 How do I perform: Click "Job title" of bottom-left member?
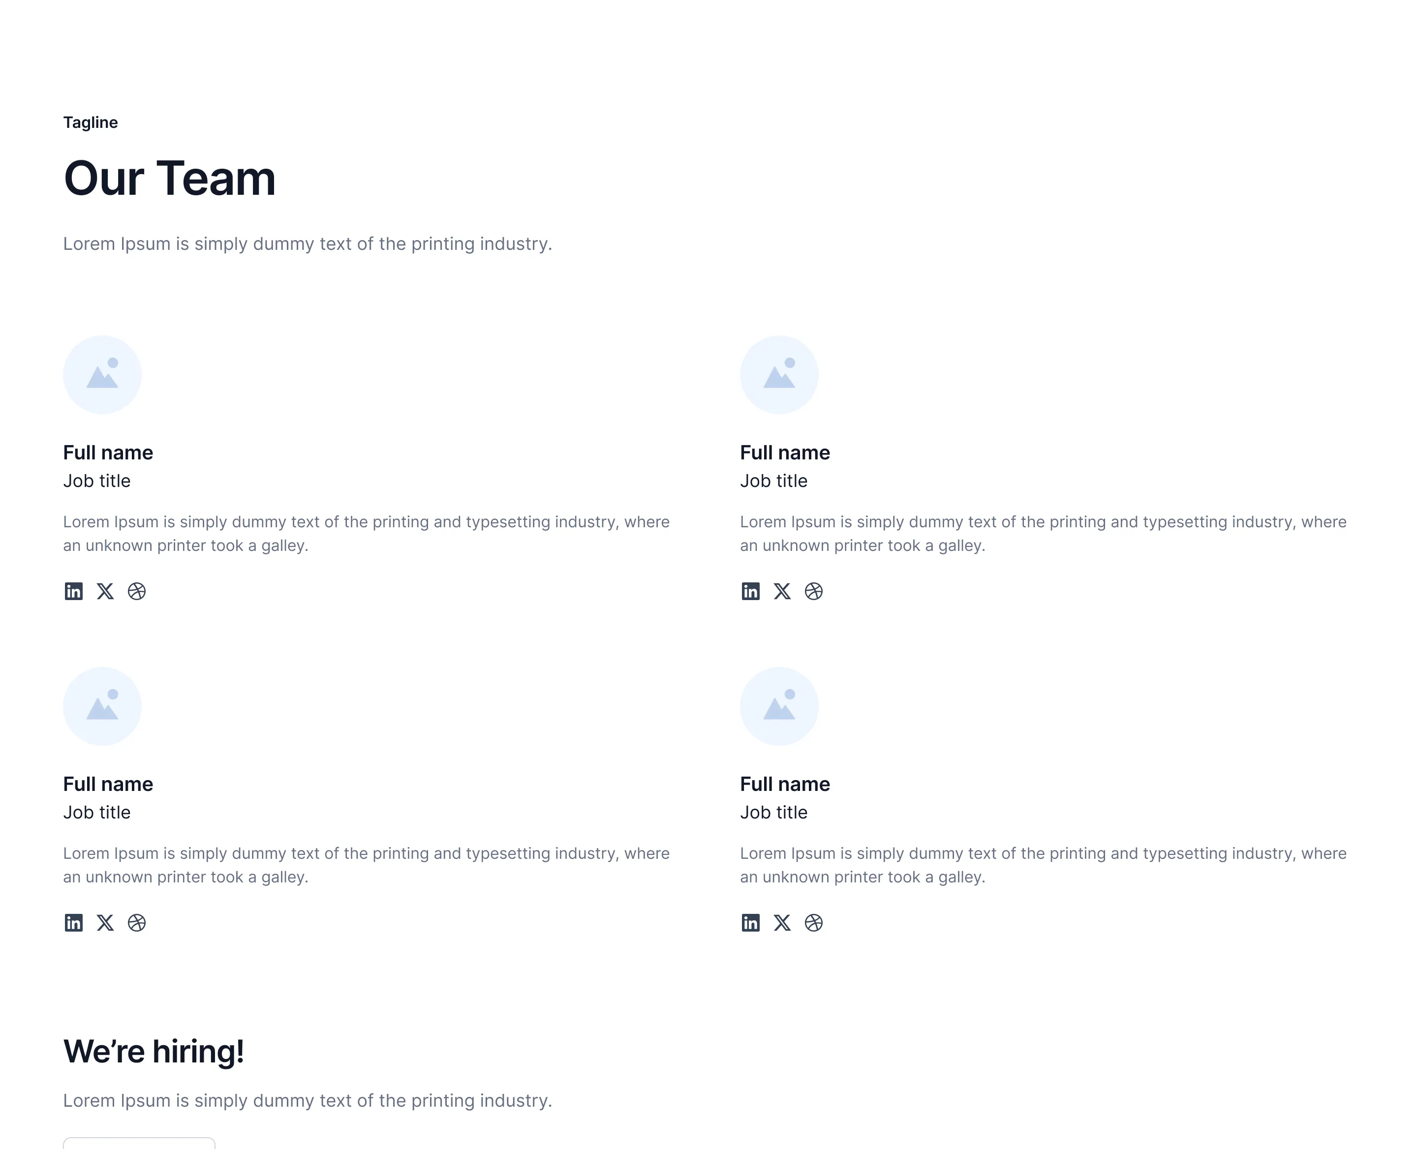click(x=96, y=813)
